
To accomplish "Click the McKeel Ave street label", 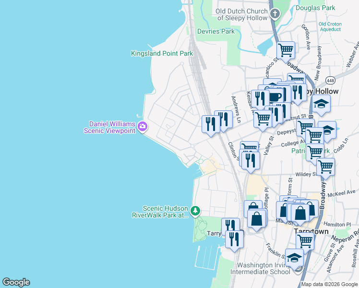I will (x=341, y=193).
